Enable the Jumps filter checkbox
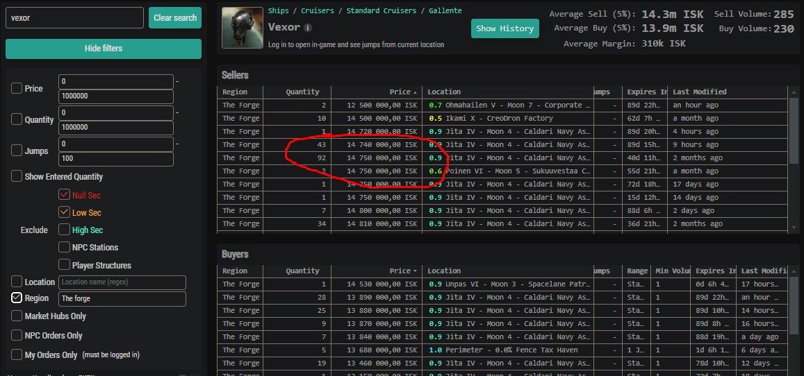Viewport: 804px width, 376px height. pos(17,151)
